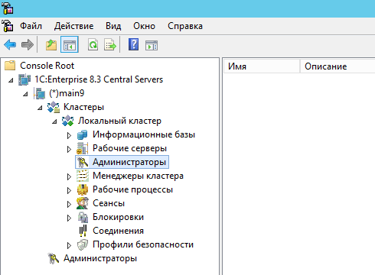Select the Локальный кластер tree label
This screenshot has width=375, height=275.
[119, 121]
